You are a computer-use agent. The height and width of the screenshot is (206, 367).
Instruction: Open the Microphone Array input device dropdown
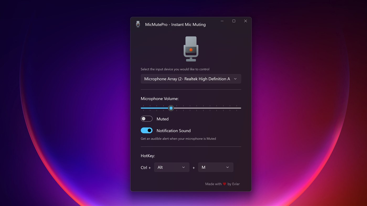(x=191, y=79)
